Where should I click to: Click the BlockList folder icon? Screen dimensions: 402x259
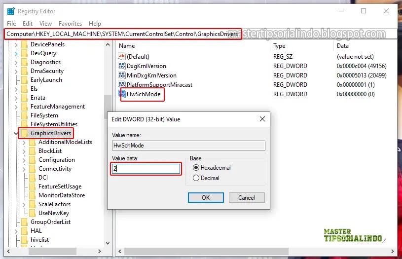pyautogui.click(x=32, y=151)
